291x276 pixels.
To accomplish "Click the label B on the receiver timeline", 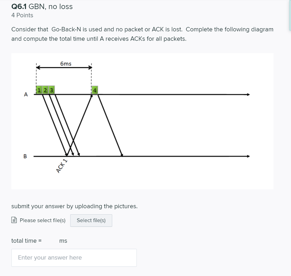I will 25,156.
